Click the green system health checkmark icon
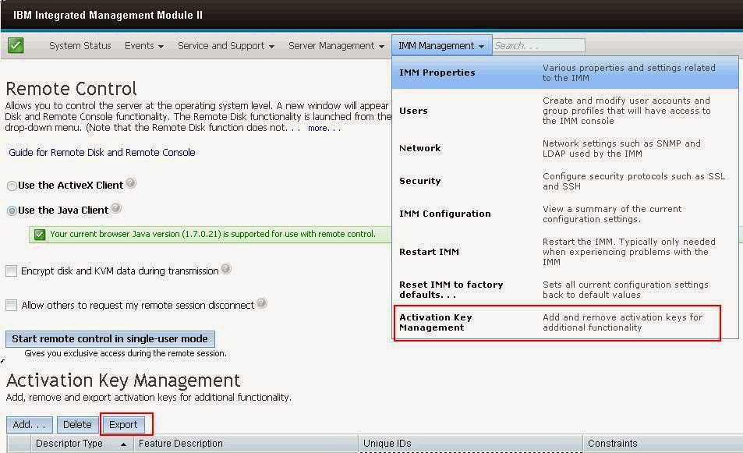 (x=16, y=45)
